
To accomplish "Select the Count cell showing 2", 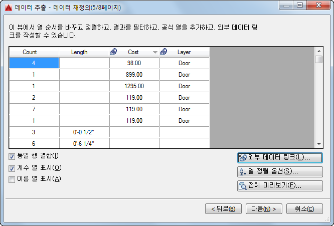I will pyautogui.click(x=34, y=97).
